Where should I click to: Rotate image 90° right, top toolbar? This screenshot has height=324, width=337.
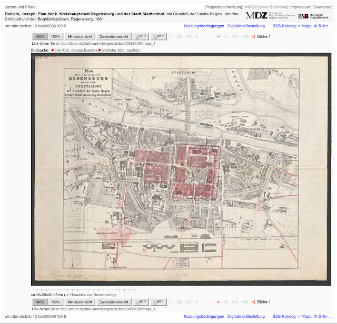click(158, 36)
